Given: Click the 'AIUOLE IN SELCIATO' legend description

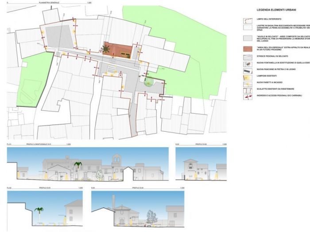Looking at the screenshot, I should 283,39.
